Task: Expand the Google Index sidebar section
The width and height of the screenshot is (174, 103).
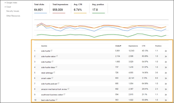Action: (x=12, y=3)
